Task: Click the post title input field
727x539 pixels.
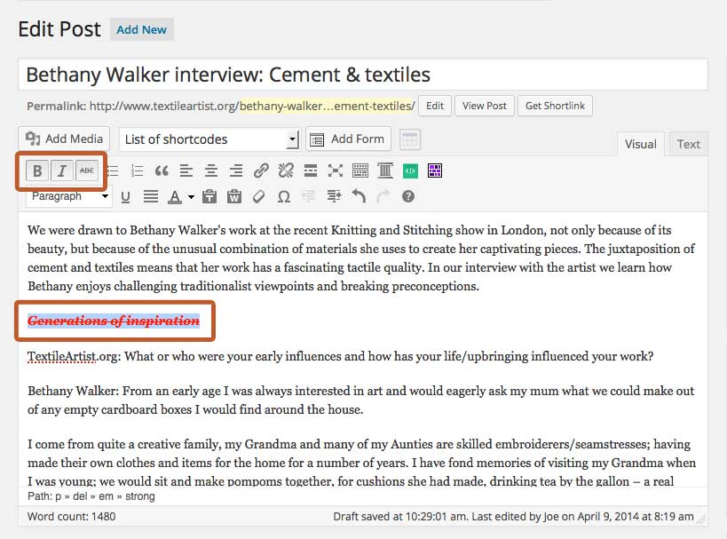Action: (x=363, y=75)
